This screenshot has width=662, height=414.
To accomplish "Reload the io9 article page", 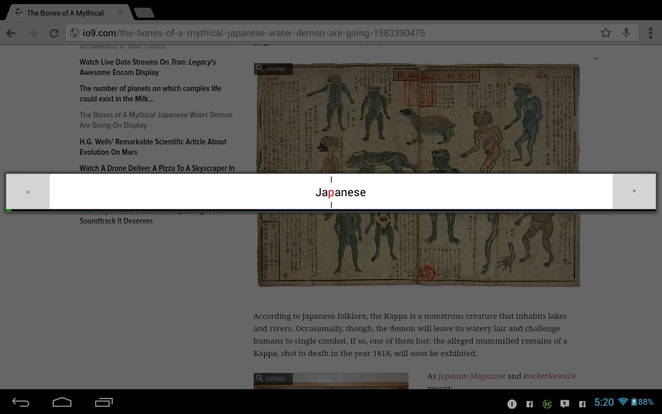I will pos(54,33).
